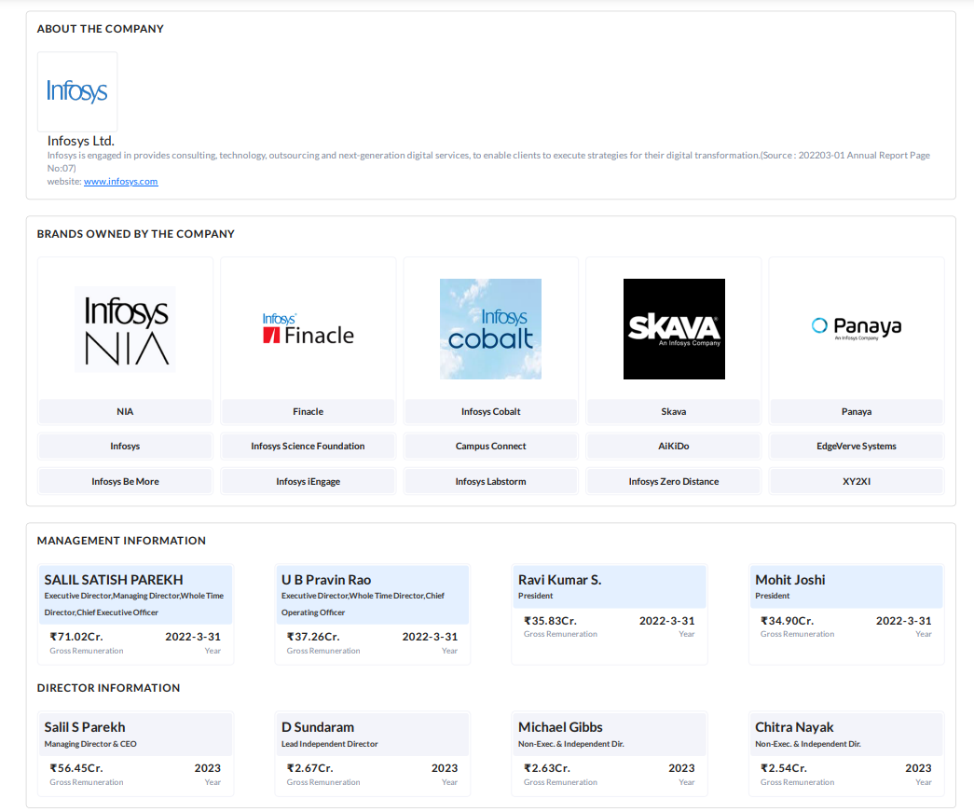Select the Salil S Parekh director name
The height and width of the screenshot is (812, 974).
[x=85, y=727]
